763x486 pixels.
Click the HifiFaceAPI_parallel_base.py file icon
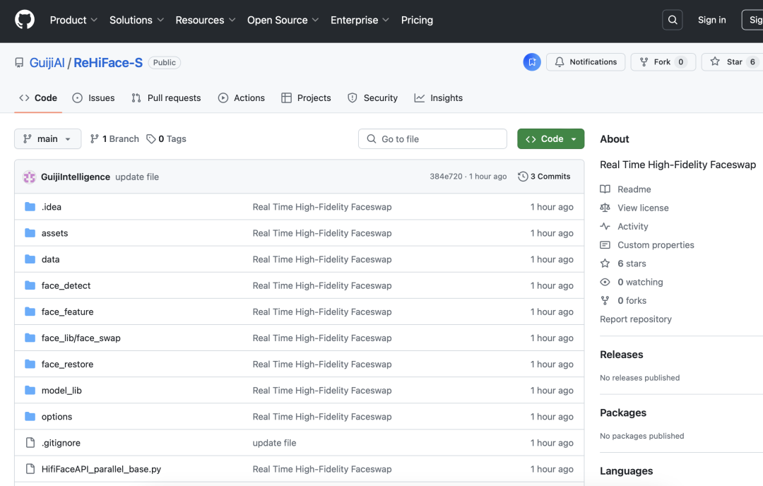tap(30, 469)
